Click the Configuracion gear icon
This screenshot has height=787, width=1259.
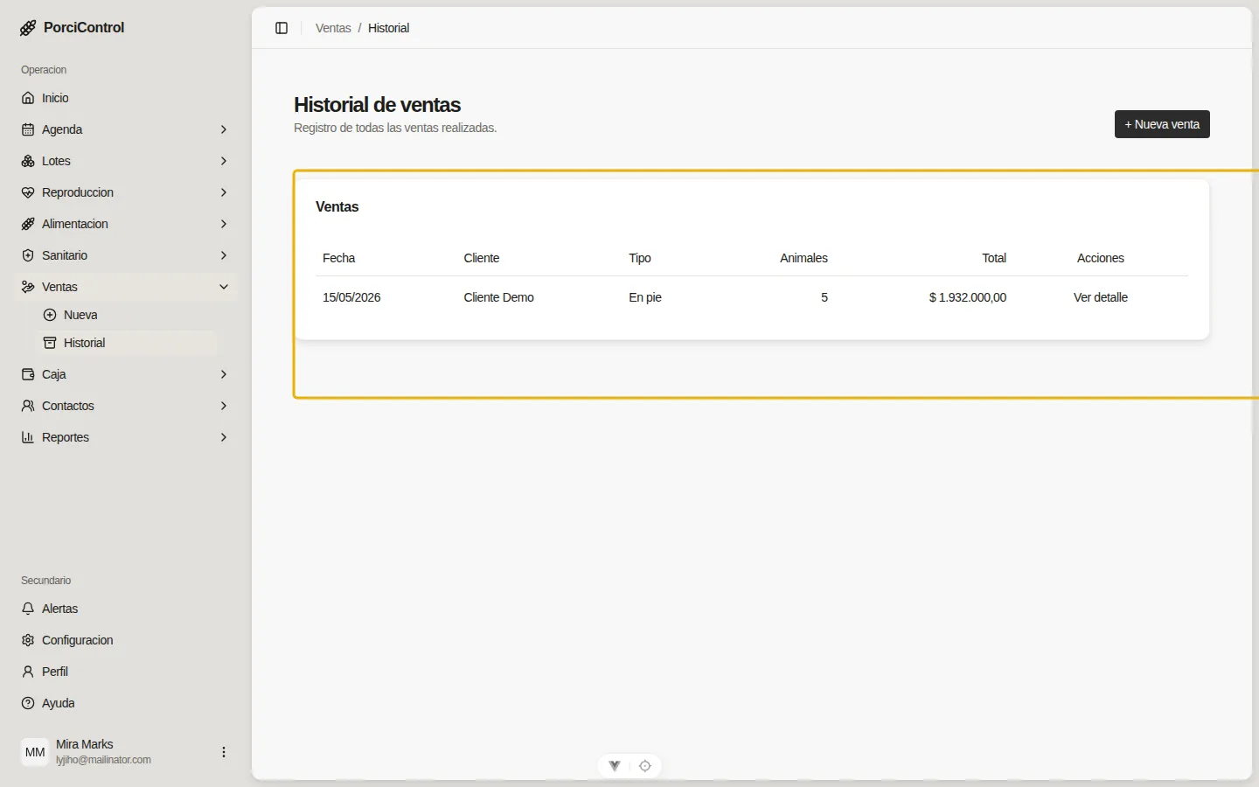tap(28, 640)
